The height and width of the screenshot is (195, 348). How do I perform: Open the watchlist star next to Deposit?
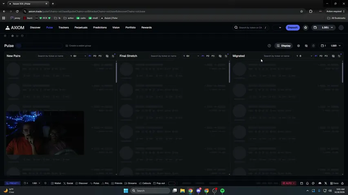(x=306, y=28)
